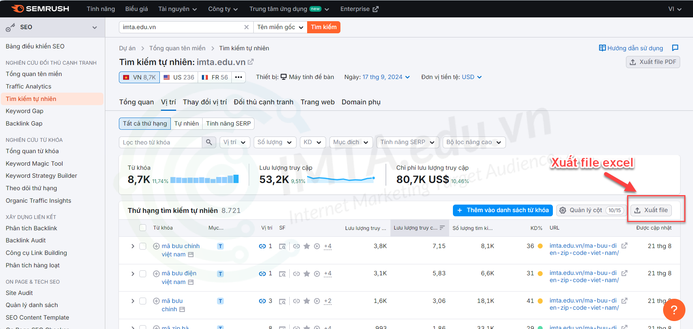Click the star SERP feature in third row
The width and height of the screenshot is (693, 329).
(307, 301)
